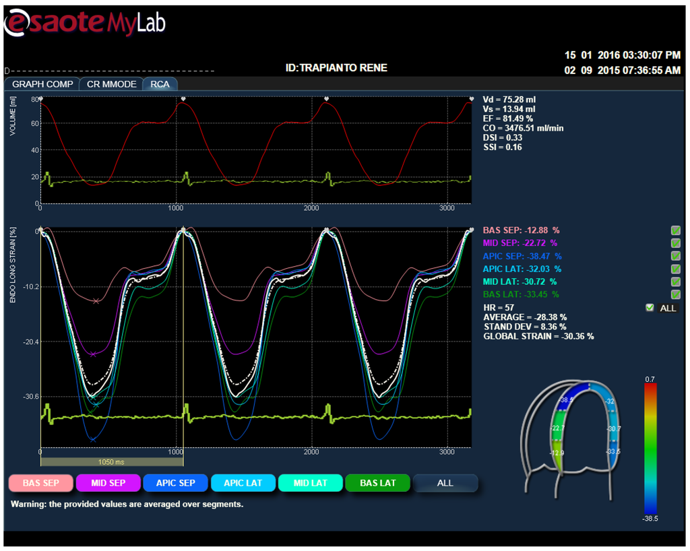Click the green mid septal segment labeled -22.7

[559, 425]
